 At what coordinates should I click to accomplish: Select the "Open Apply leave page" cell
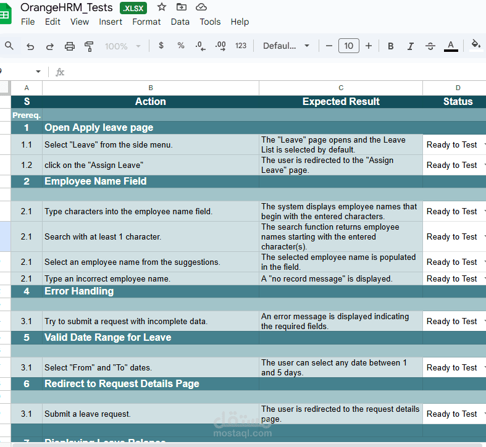coord(151,127)
